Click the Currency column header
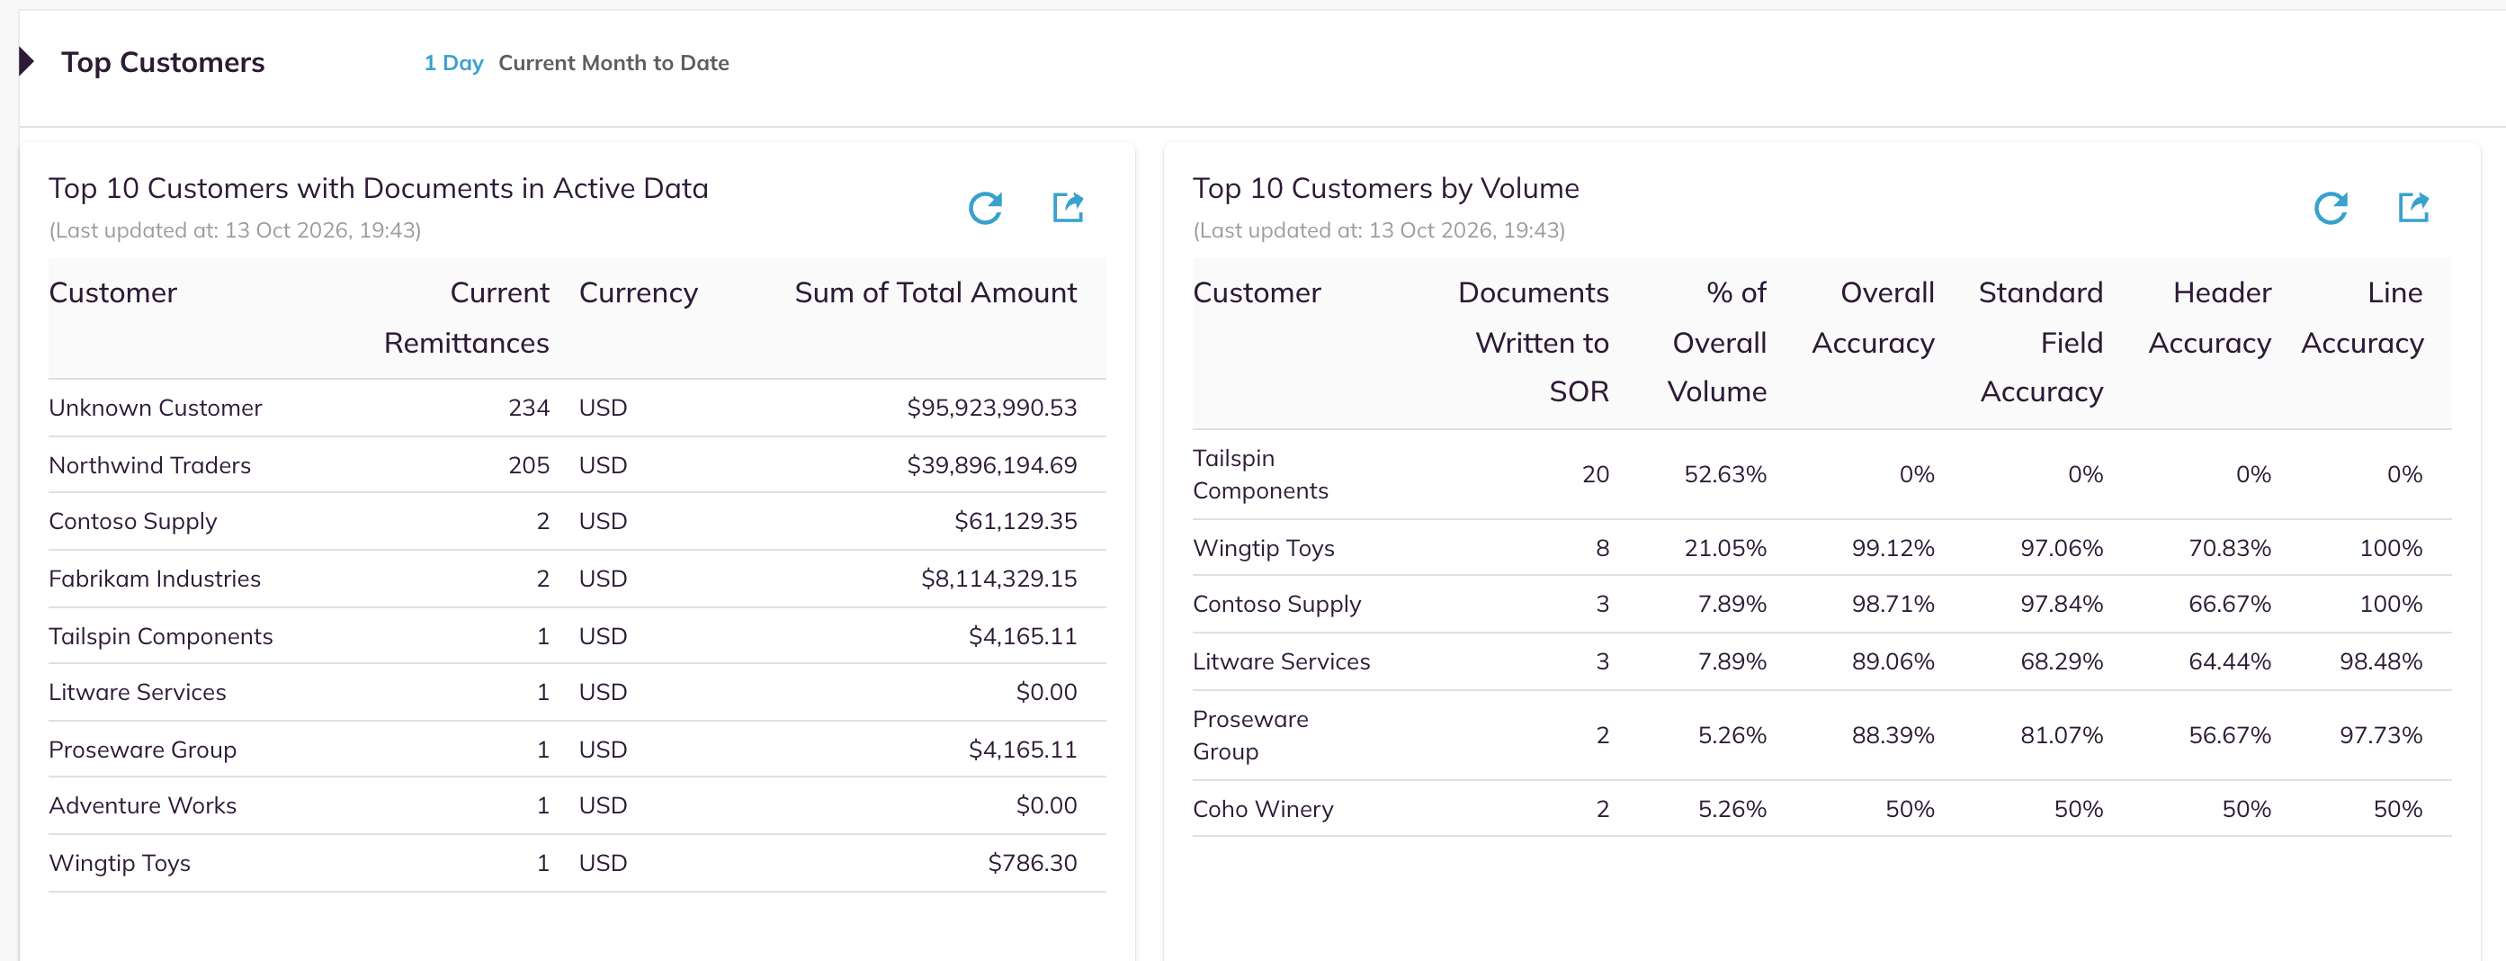2506x961 pixels. (x=638, y=293)
